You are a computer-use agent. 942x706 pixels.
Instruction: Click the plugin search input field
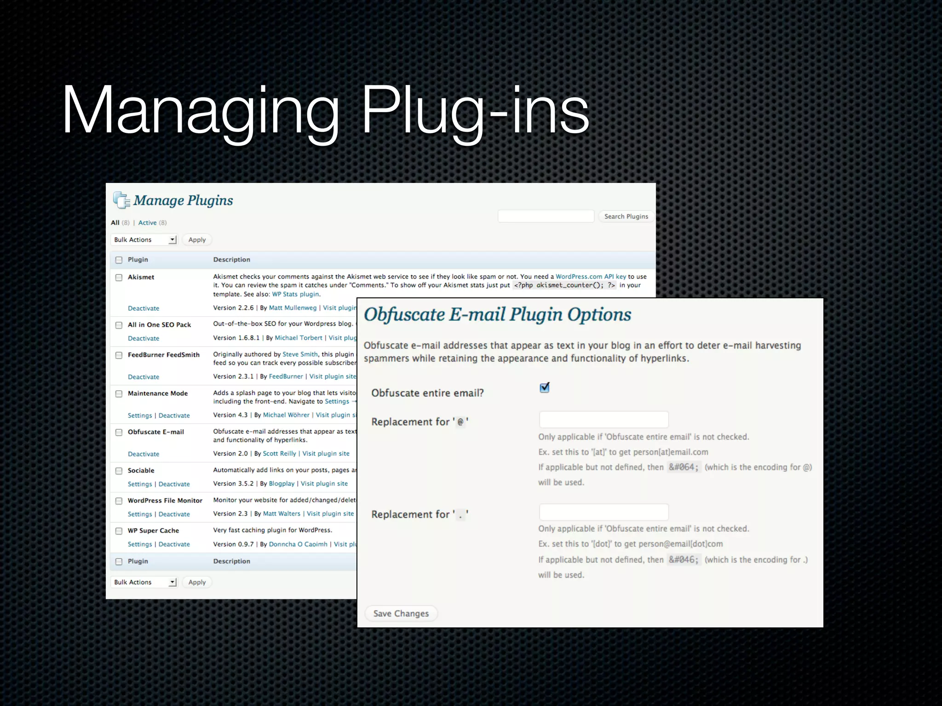coord(546,216)
